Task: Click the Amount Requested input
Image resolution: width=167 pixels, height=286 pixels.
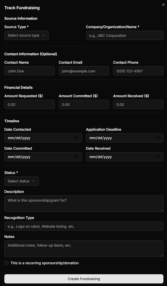Action: tap(29, 105)
